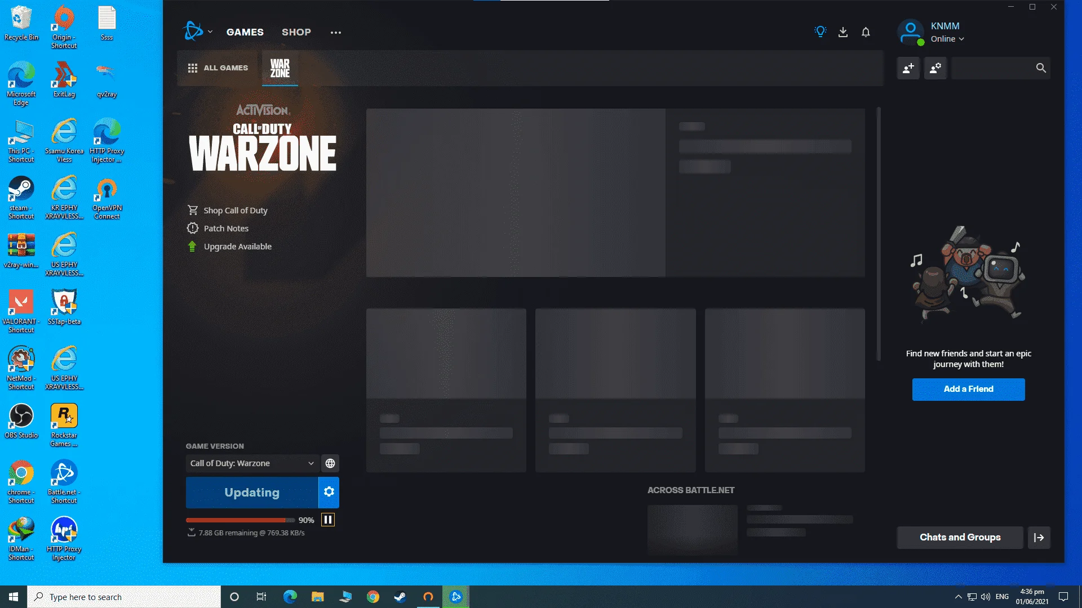Select the ExitLag desktop icon
This screenshot has height=608, width=1082.
64,79
